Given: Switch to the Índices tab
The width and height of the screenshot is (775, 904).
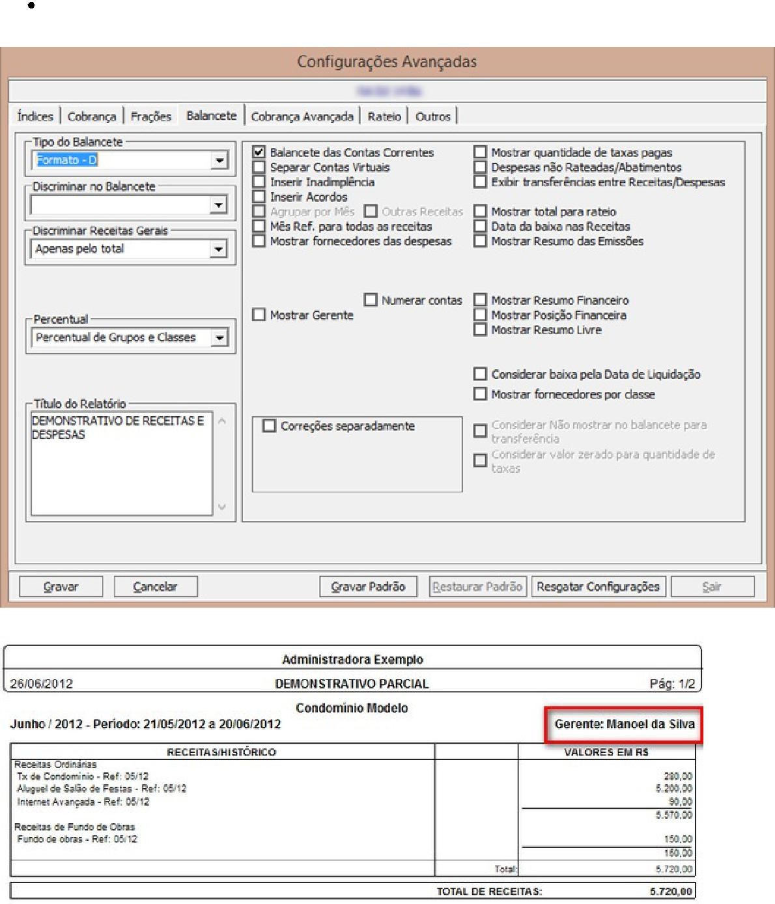Looking at the screenshot, I should (35, 116).
